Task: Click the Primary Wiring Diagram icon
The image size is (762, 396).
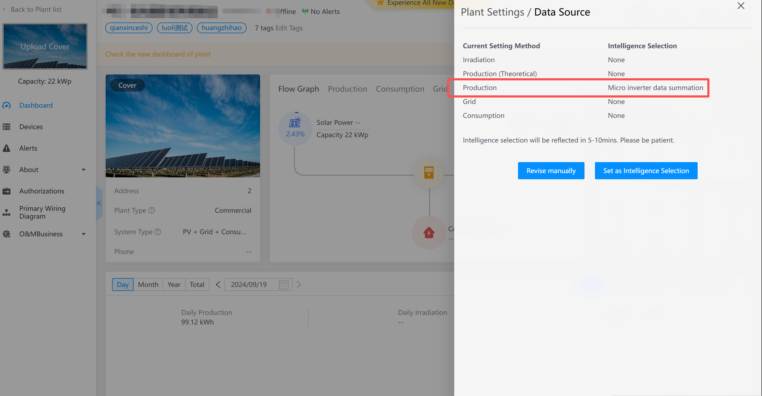Action: tap(6, 212)
